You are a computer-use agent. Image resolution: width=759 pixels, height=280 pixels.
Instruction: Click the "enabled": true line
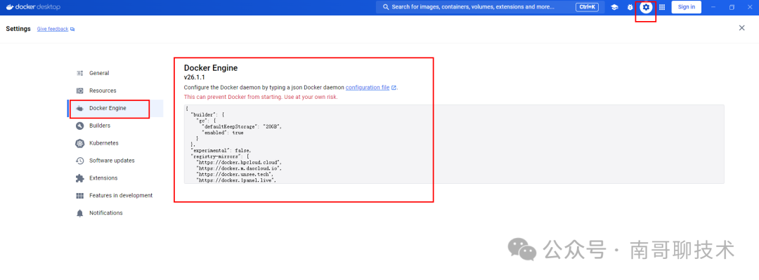click(222, 133)
